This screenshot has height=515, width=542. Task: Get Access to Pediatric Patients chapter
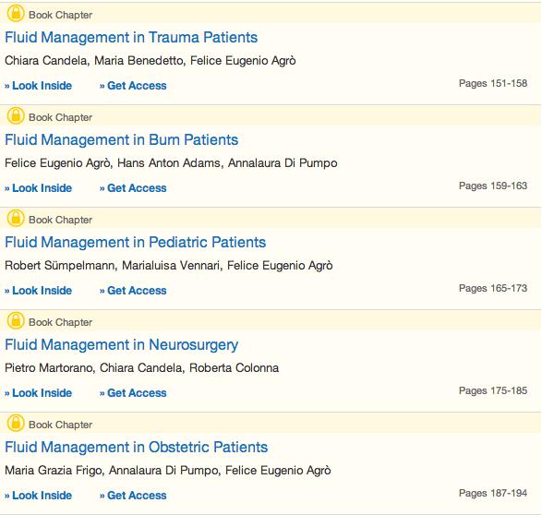pos(133,291)
